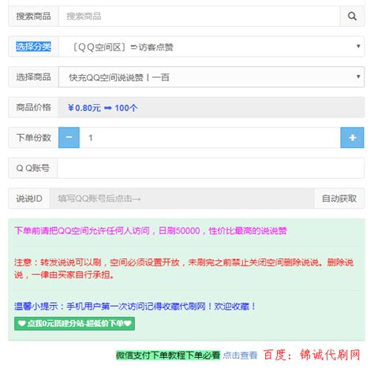Screen dimensions: 374x372
Task: Click the red 百度：锦诚代刷网 text
Action: [312, 355]
